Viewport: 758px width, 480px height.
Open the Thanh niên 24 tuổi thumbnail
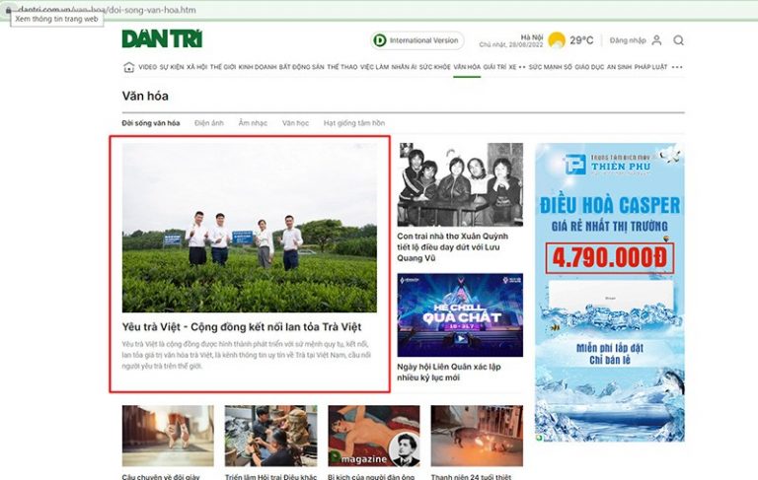(477, 436)
